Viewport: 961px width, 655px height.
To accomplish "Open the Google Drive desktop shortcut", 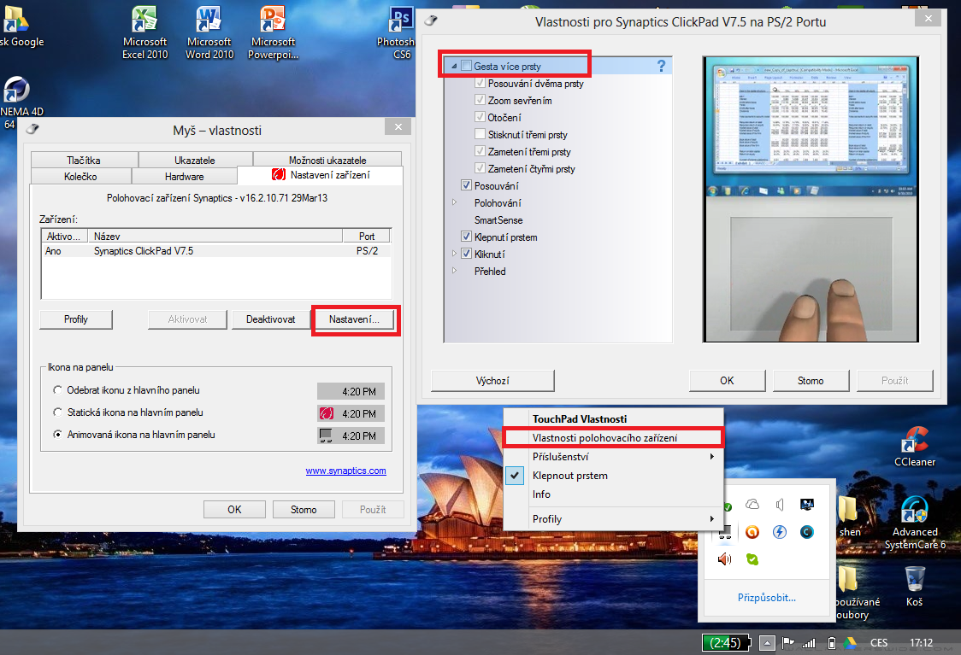I will (x=19, y=27).
